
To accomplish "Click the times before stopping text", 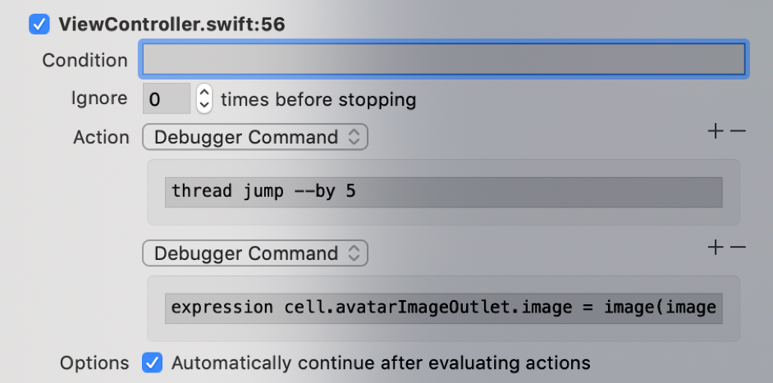I will tap(318, 100).
